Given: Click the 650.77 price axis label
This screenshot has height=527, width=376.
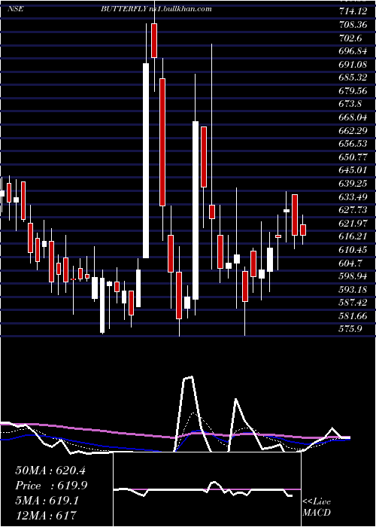Looking at the screenshot, I should tap(352, 157).
